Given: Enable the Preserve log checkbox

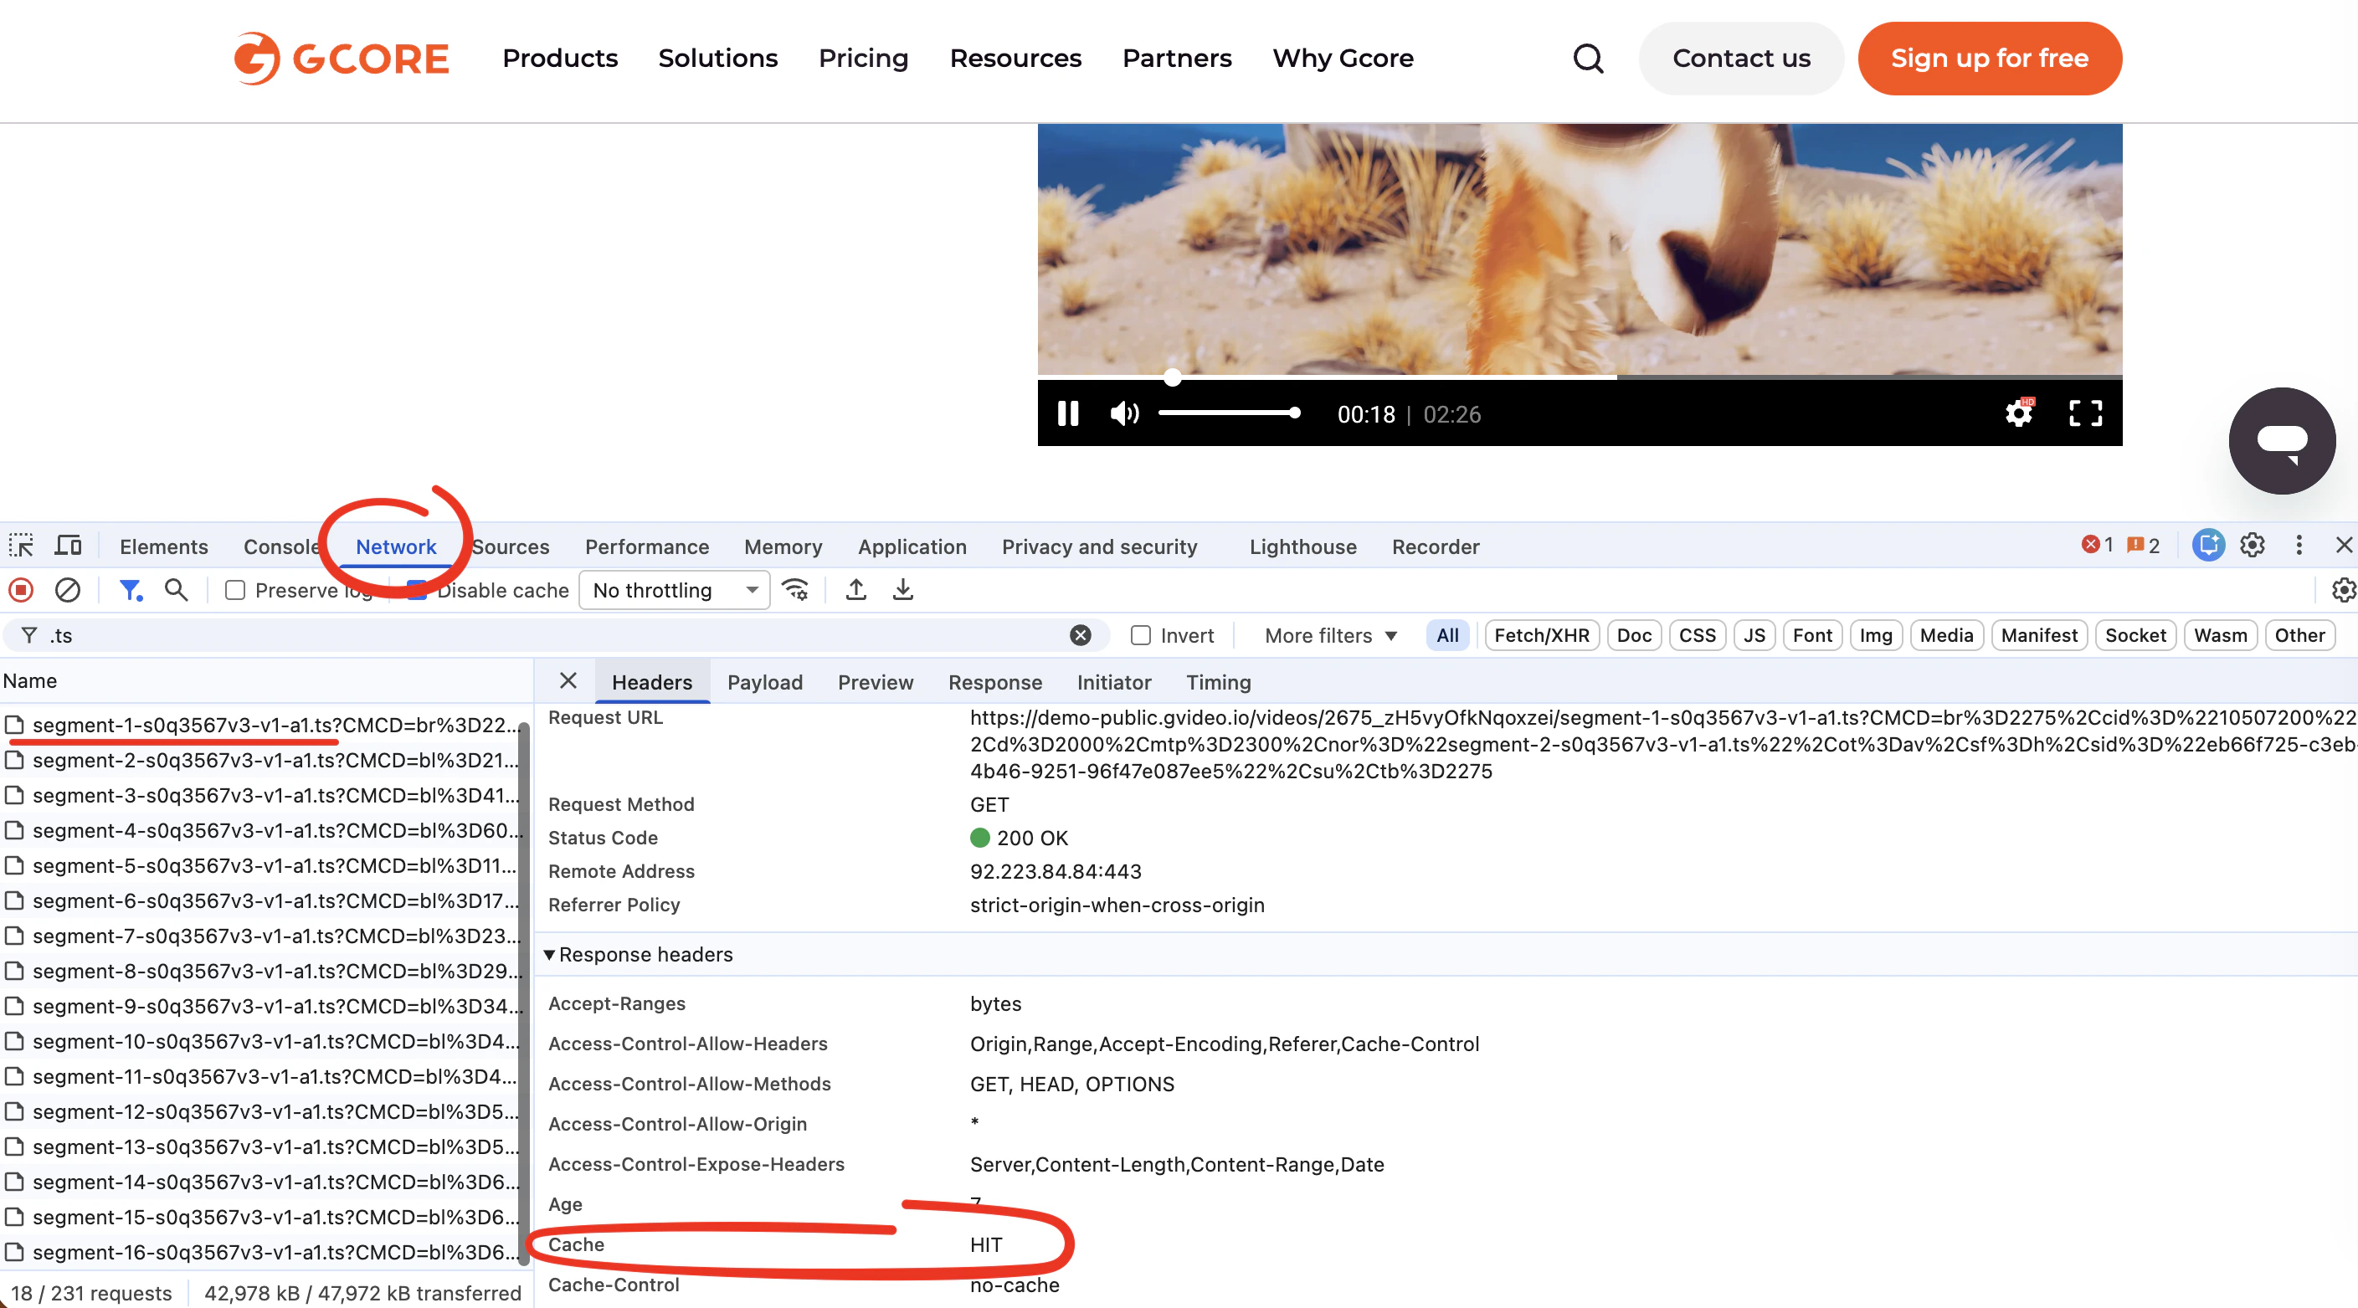Looking at the screenshot, I should pos(235,592).
